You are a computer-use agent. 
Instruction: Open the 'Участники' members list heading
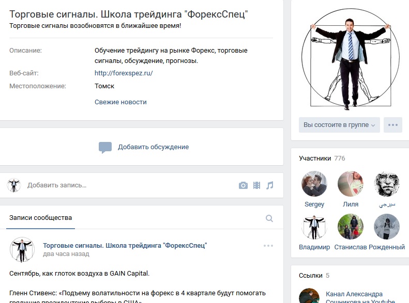coord(315,158)
